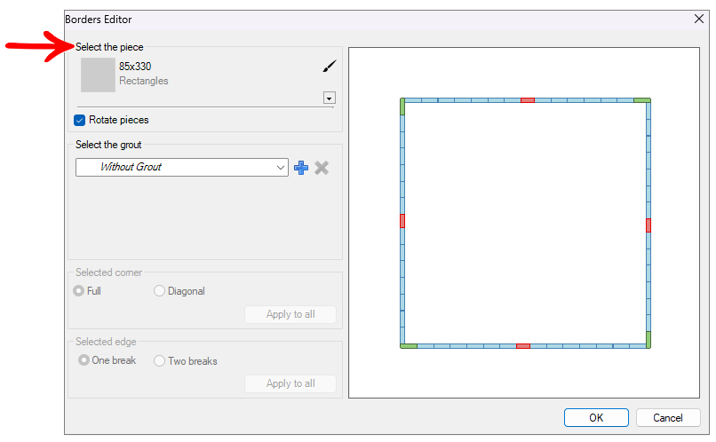
Task: Expand the small piece list dropdown arrow
Action: 329,98
